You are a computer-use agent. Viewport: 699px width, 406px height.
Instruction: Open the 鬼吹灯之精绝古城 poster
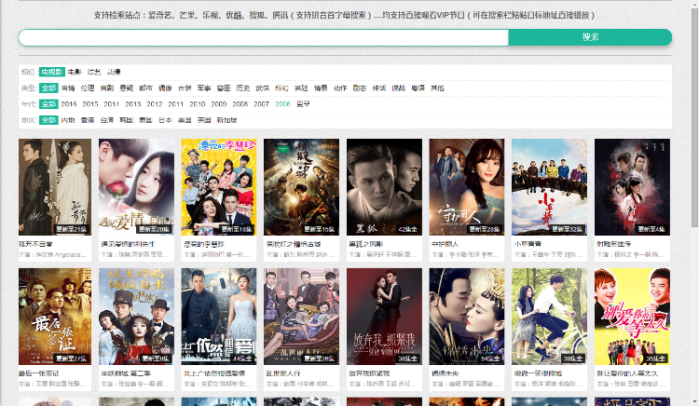click(x=301, y=187)
